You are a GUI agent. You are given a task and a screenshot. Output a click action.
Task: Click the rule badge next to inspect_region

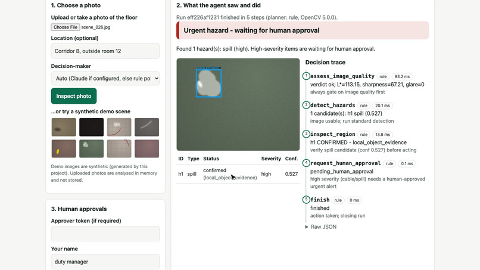[x=364, y=135]
